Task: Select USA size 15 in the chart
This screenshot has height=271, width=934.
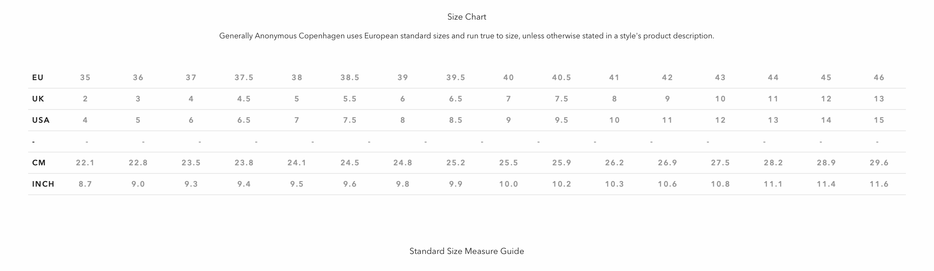Action: point(879,120)
